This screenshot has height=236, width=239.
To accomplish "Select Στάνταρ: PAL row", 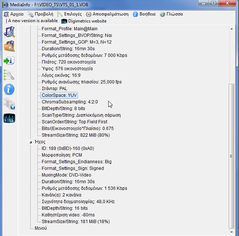I will click(x=54, y=89).
